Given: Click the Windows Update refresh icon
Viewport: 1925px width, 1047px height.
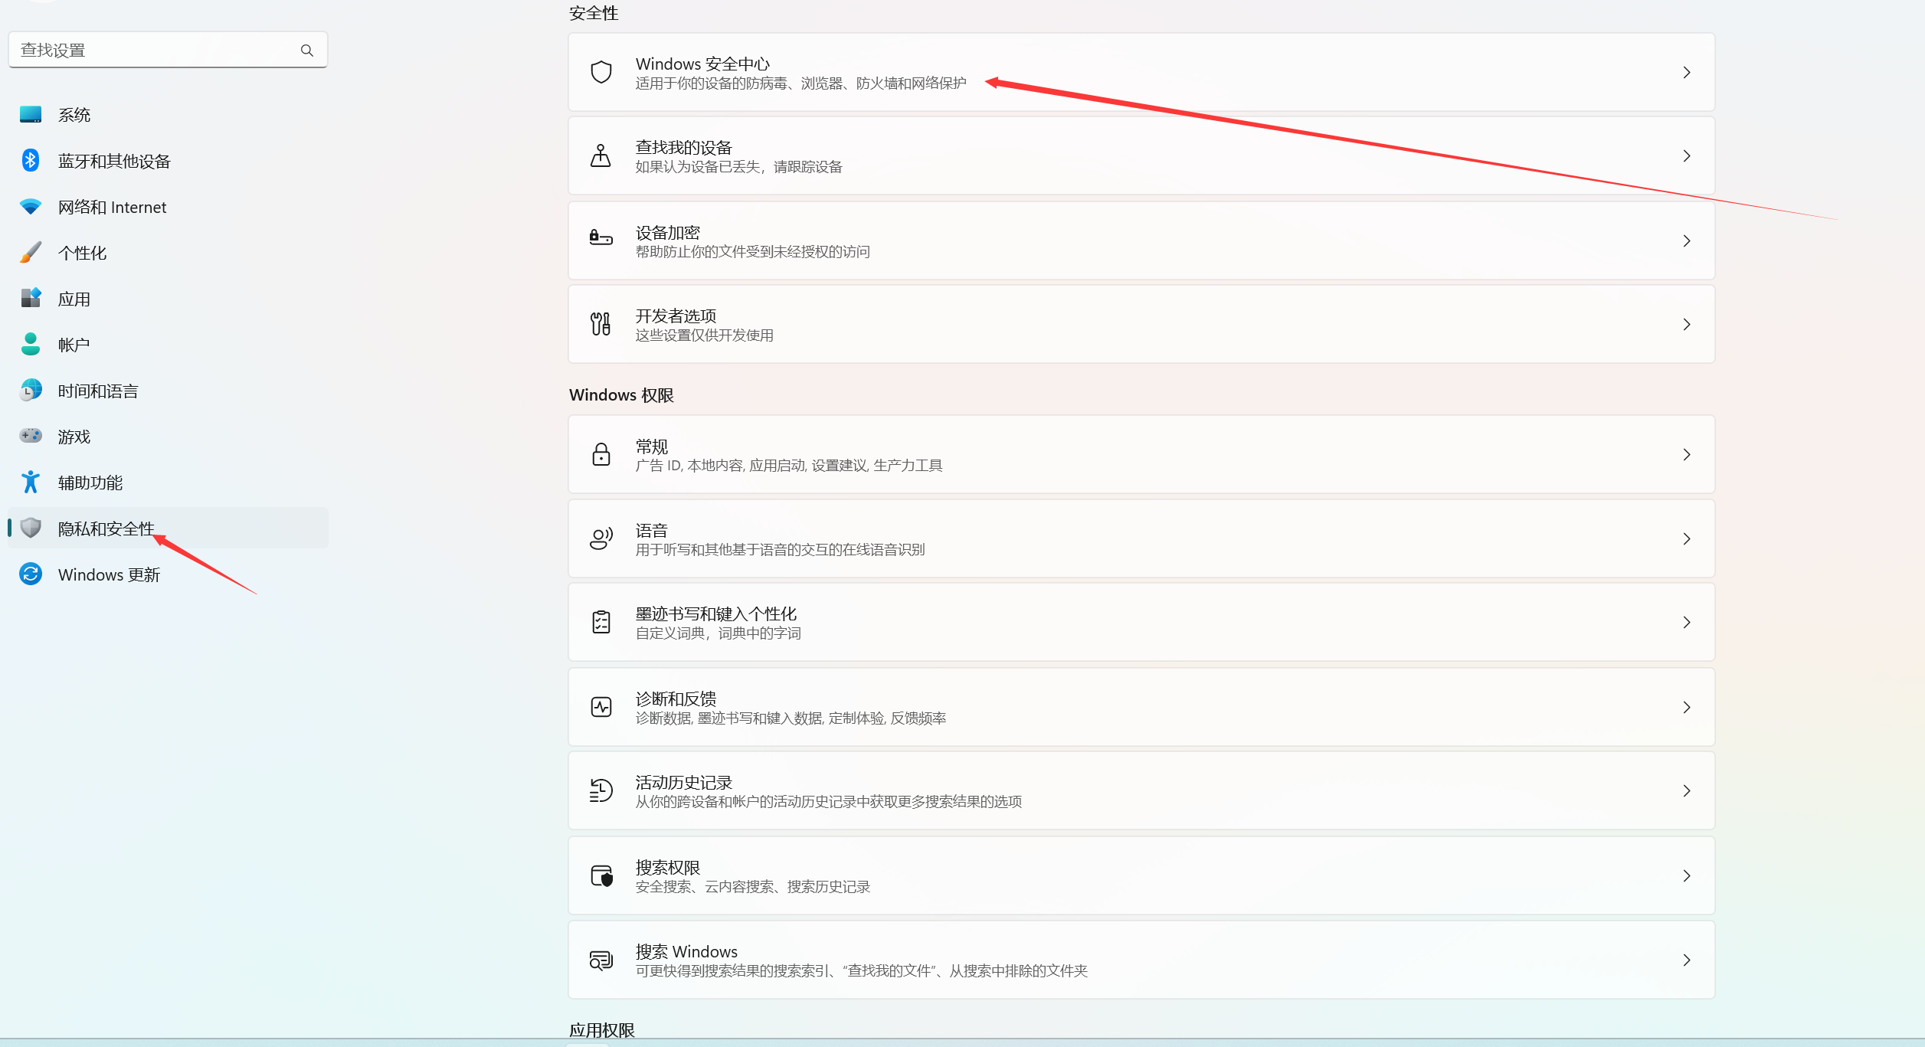Looking at the screenshot, I should (x=31, y=574).
